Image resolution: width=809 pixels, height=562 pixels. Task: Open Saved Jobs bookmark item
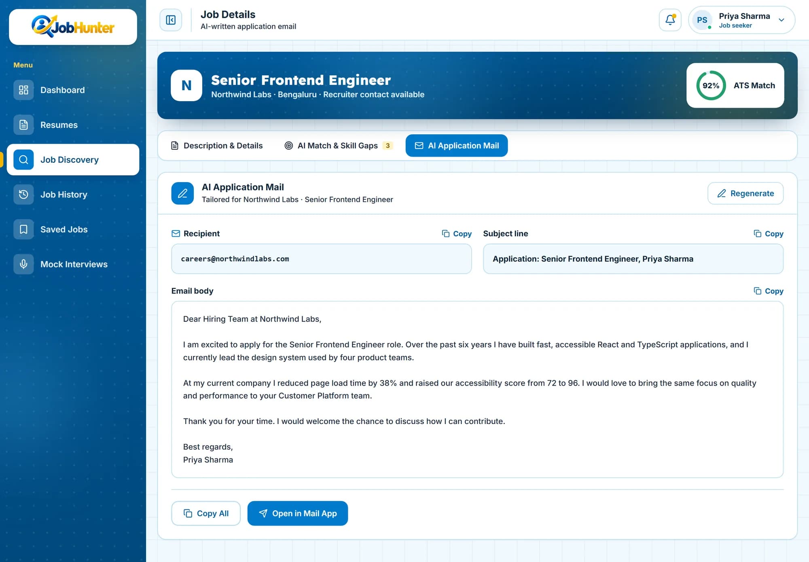tap(73, 229)
